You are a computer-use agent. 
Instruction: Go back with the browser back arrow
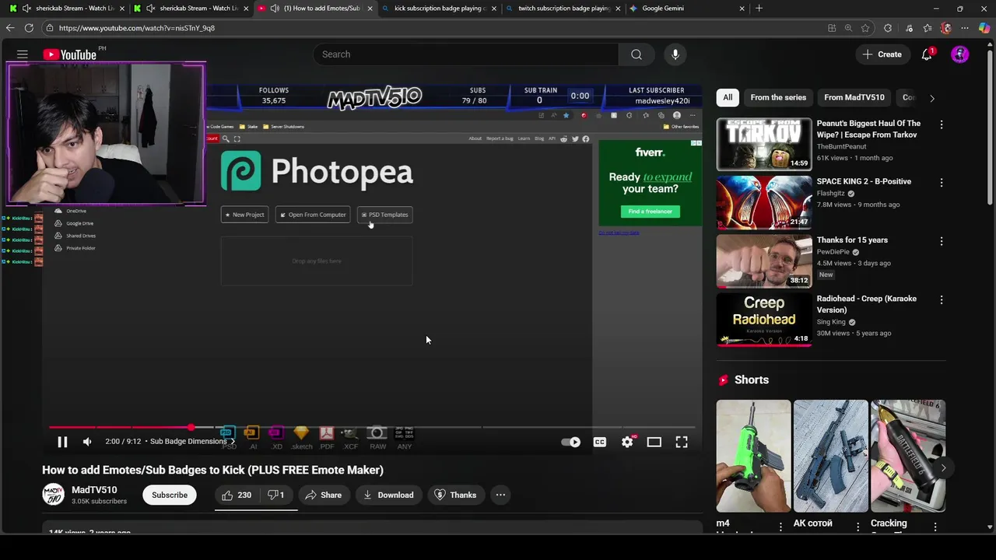(10, 28)
